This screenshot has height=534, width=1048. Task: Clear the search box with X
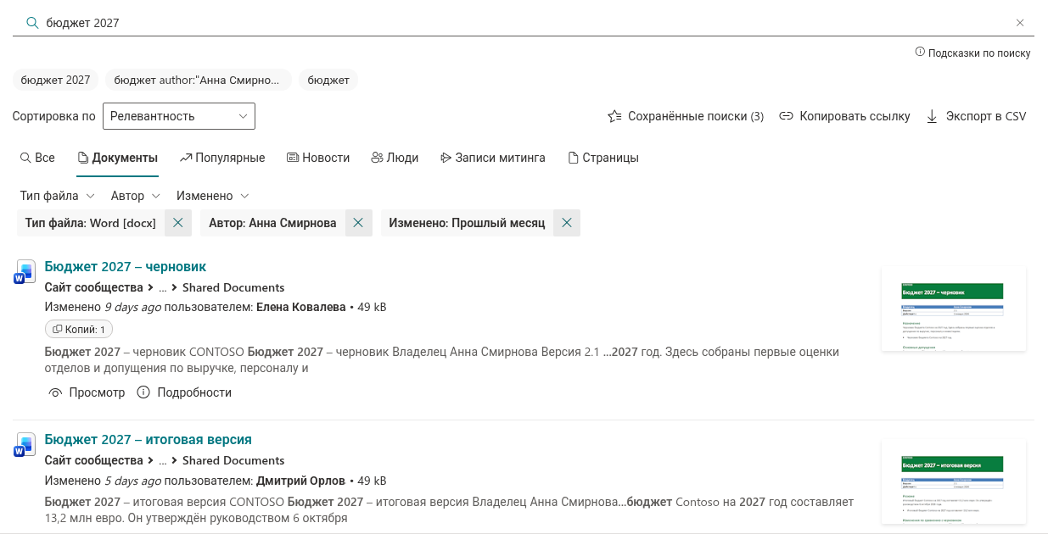coord(1020,23)
